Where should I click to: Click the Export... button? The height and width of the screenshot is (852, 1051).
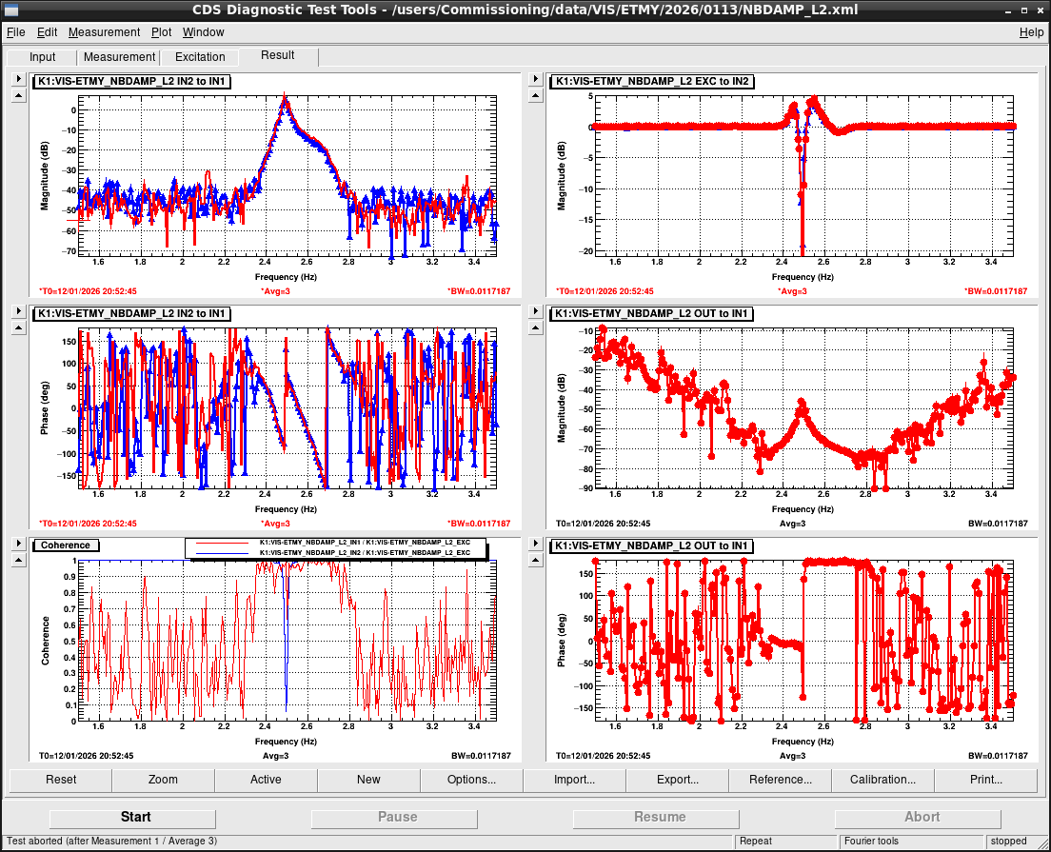click(677, 780)
